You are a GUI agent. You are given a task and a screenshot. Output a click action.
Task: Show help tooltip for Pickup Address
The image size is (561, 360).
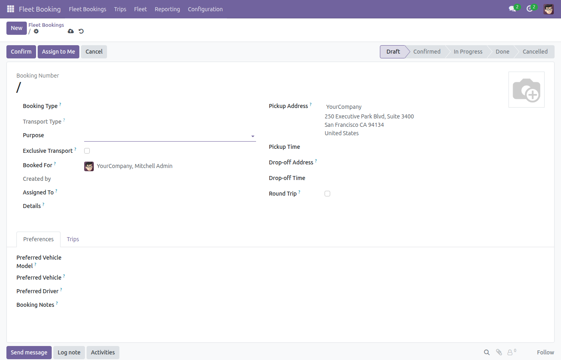click(x=311, y=104)
